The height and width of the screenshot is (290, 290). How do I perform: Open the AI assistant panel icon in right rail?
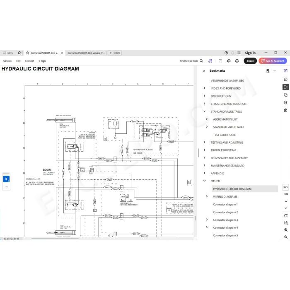(x=285, y=70)
